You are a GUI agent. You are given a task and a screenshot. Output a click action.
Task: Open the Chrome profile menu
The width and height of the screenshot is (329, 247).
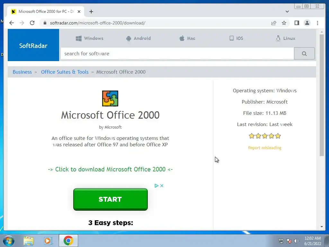click(x=307, y=23)
